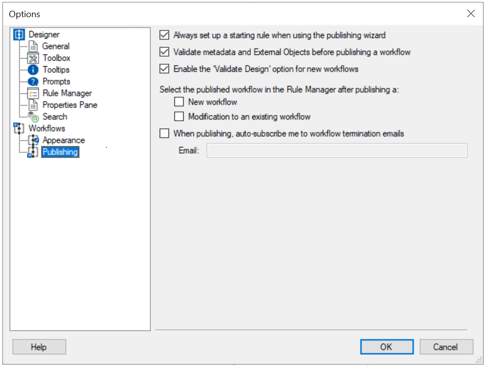Click the Toolbox icon in tree
The height and width of the screenshot is (367, 484).
[33, 58]
